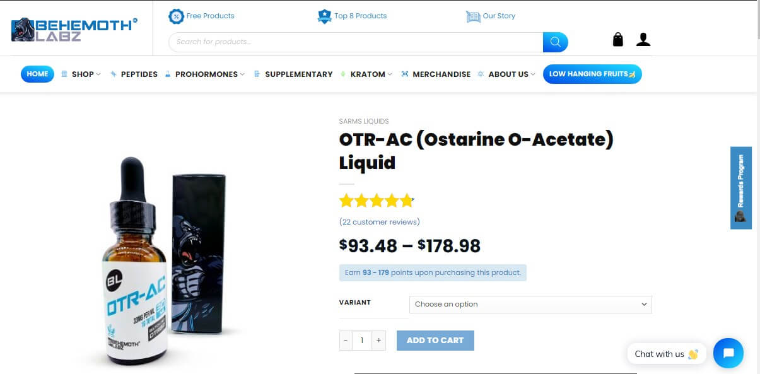Viewport: 760px width, 374px height.
Task: Increase quantity with the plus button
Action: click(x=378, y=341)
